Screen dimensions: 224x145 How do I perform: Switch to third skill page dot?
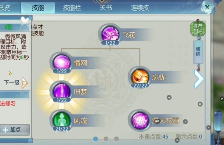[116, 139]
